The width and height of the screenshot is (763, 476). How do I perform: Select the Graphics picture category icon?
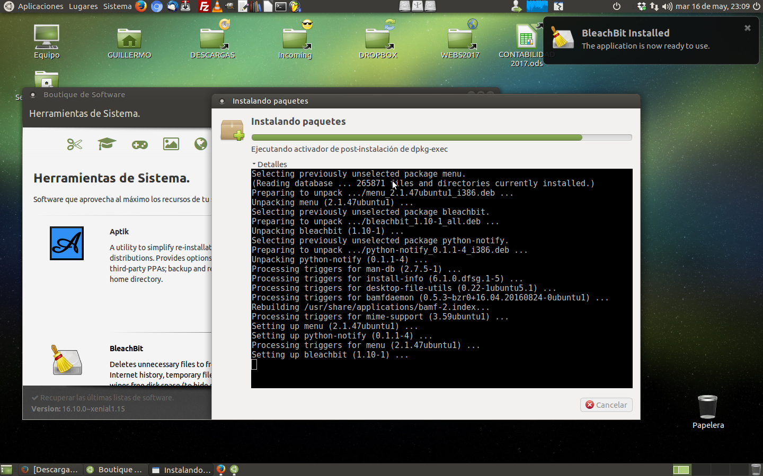pyautogui.click(x=171, y=144)
